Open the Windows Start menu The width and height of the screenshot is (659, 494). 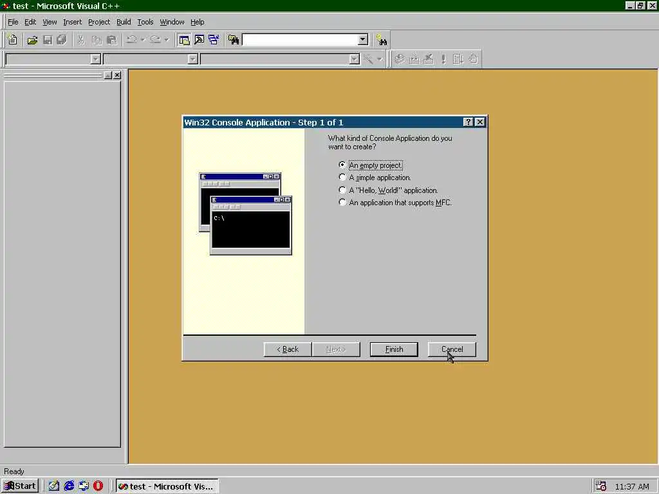tap(20, 486)
